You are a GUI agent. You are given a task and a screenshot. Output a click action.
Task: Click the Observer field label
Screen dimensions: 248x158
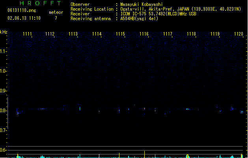[x=80, y=4]
